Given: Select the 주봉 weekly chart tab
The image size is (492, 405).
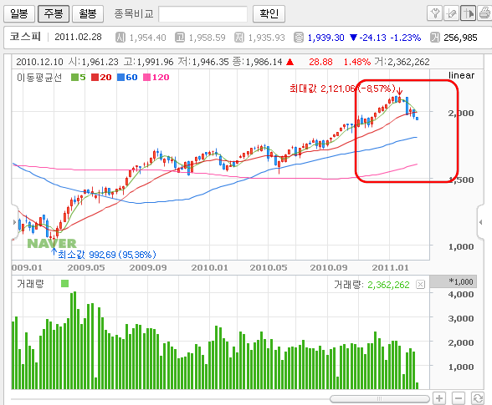Looking at the screenshot, I should 54,13.
